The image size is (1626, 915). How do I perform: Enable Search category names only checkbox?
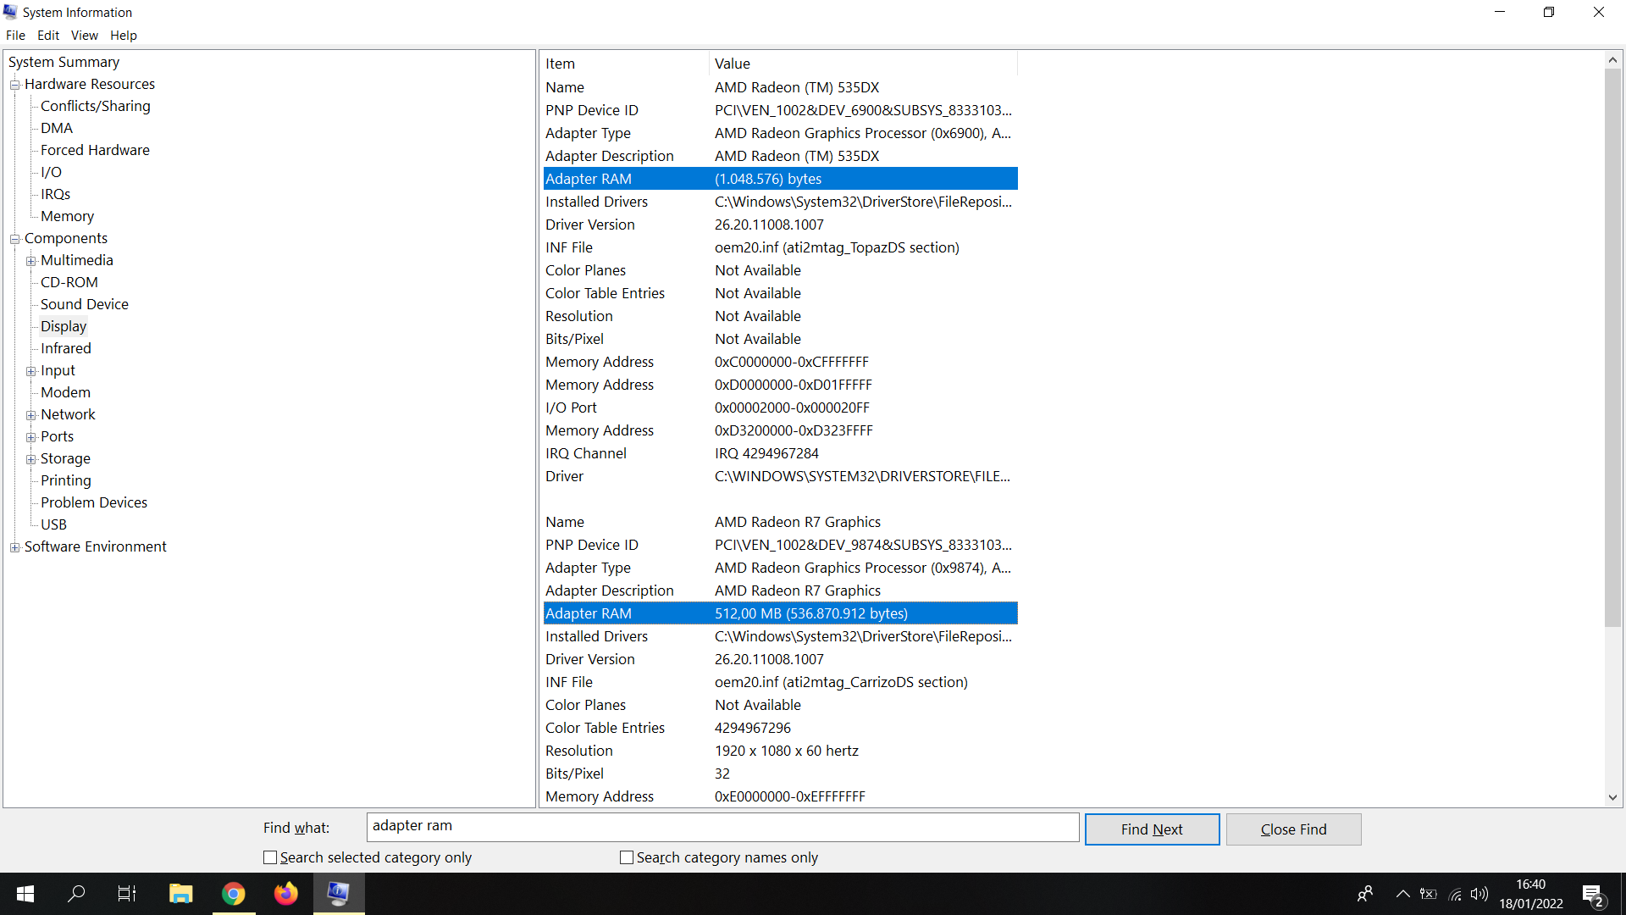pos(627,857)
